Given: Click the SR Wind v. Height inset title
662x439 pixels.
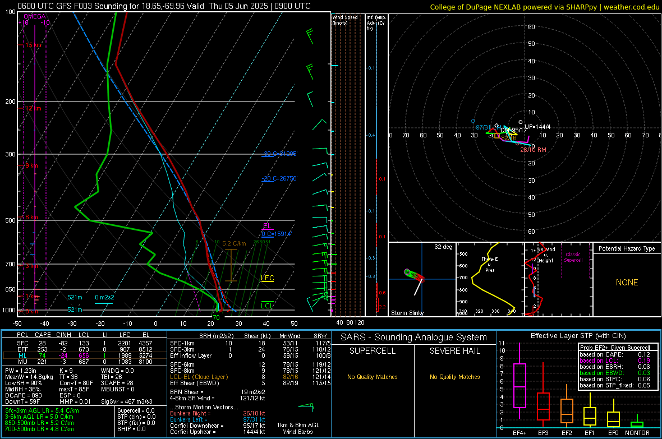Looking at the screenshot, I should click(x=546, y=255).
